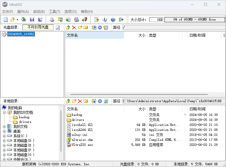Screen dimensions: 226x167
Task: Sort local pane by 类型 column header
Action: click(x=165, y=109)
